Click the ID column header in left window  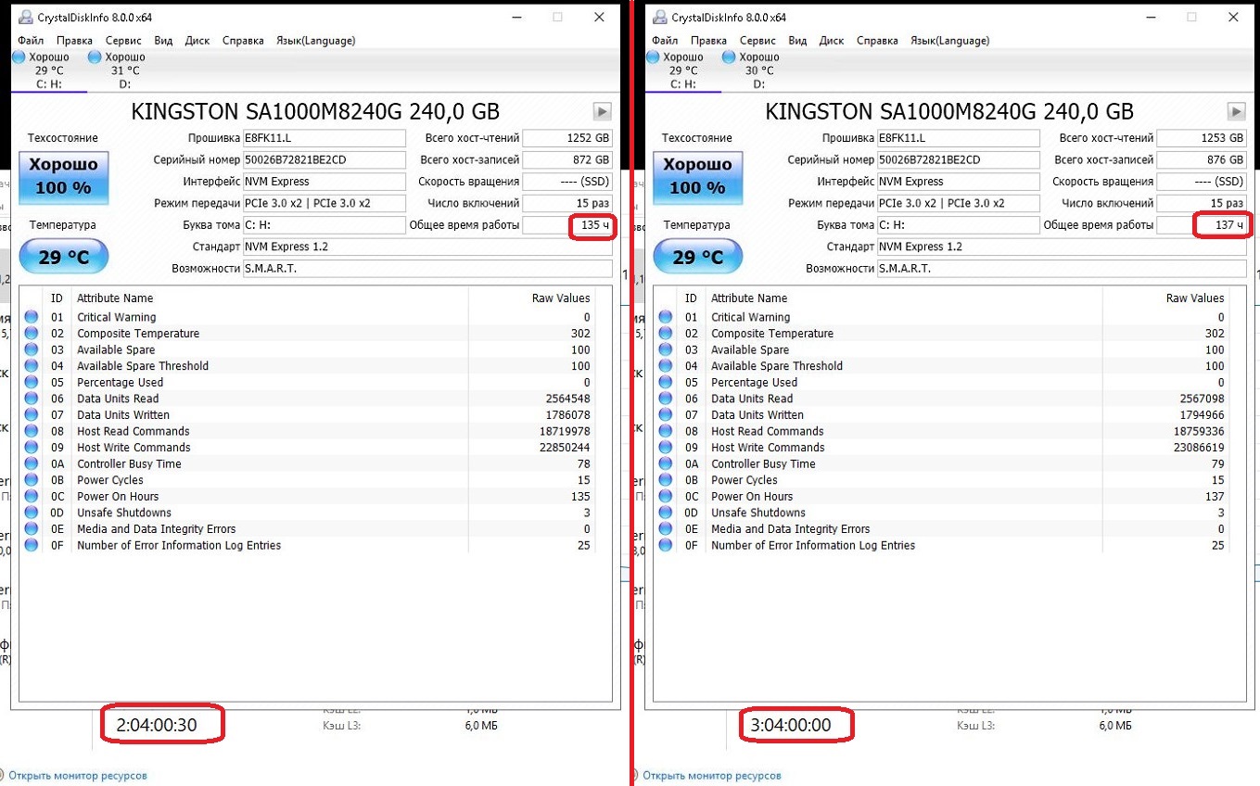point(57,298)
